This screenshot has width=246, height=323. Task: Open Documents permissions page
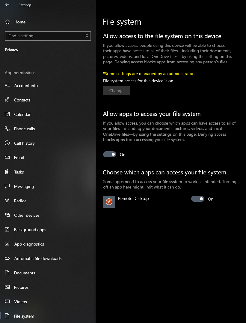click(47, 273)
